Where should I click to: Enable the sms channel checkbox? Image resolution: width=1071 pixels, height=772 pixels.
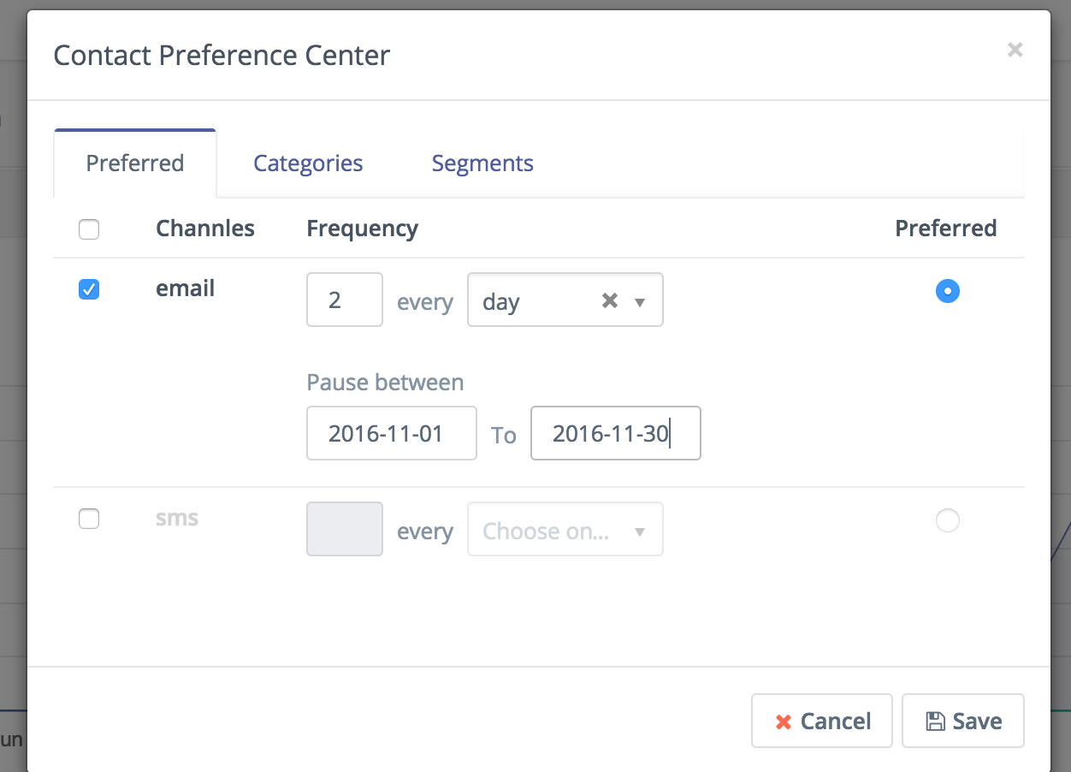coord(89,519)
